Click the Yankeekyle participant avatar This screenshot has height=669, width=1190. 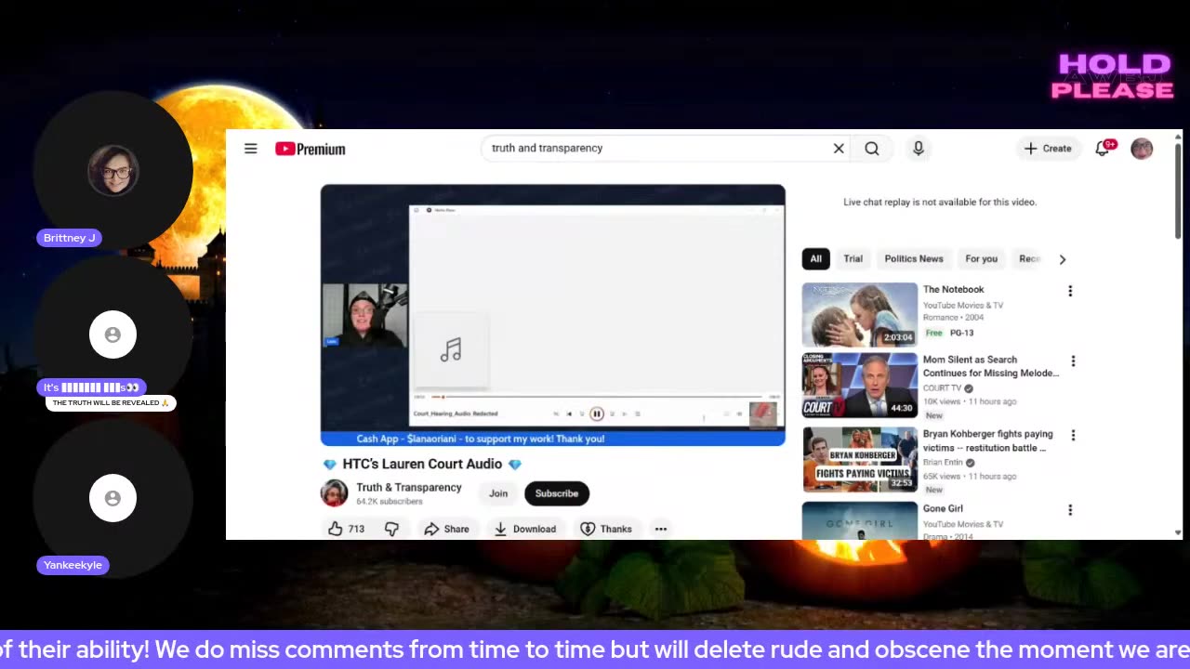point(112,498)
